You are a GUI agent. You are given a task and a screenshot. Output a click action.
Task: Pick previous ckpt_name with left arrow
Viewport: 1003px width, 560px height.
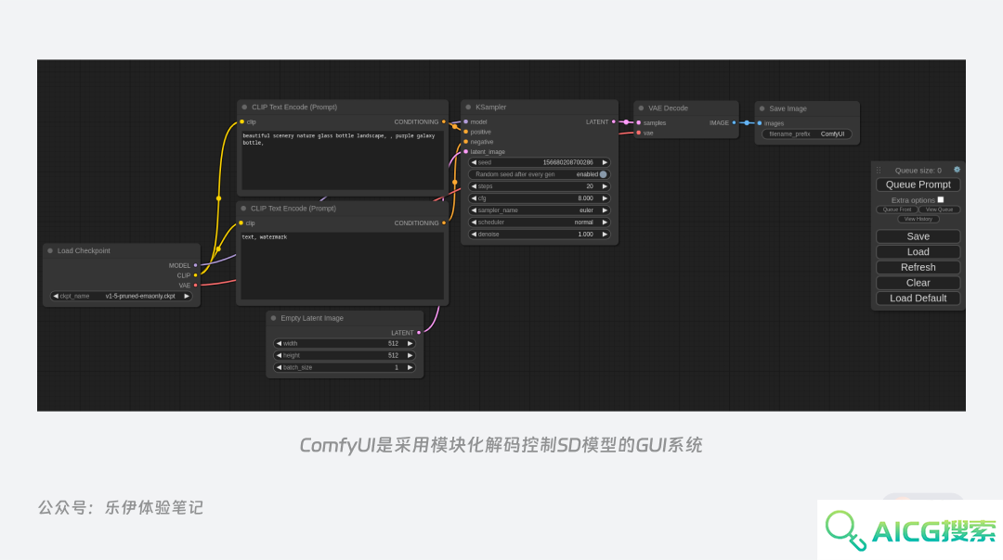pyautogui.click(x=56, y=297)
